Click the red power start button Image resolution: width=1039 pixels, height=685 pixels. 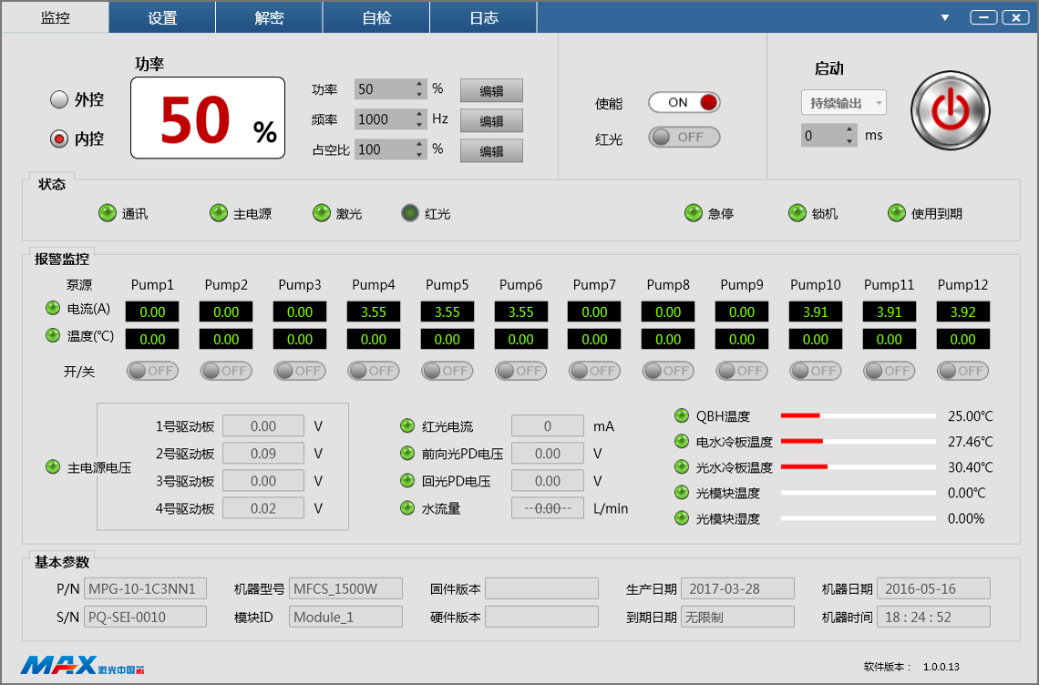pyautogui.click(x=950, y=110)
